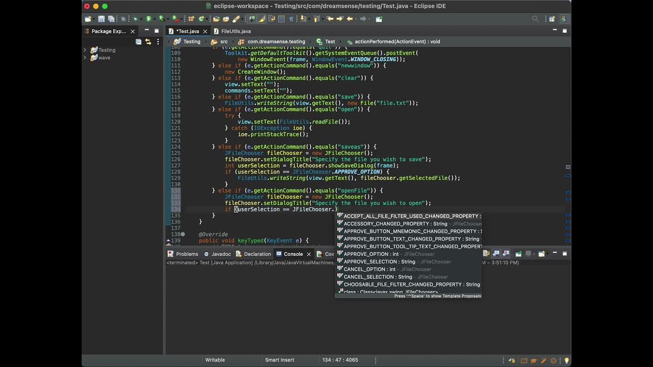Select the Console tab
Image resolution: width=653 pixels, height=367 pixels.
pos(293,254)
